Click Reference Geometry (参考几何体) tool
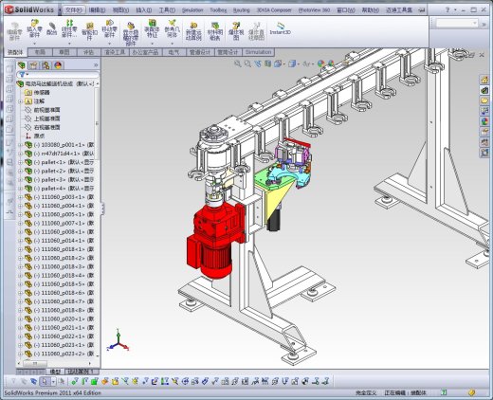493x400 pixels. point(172,29)
